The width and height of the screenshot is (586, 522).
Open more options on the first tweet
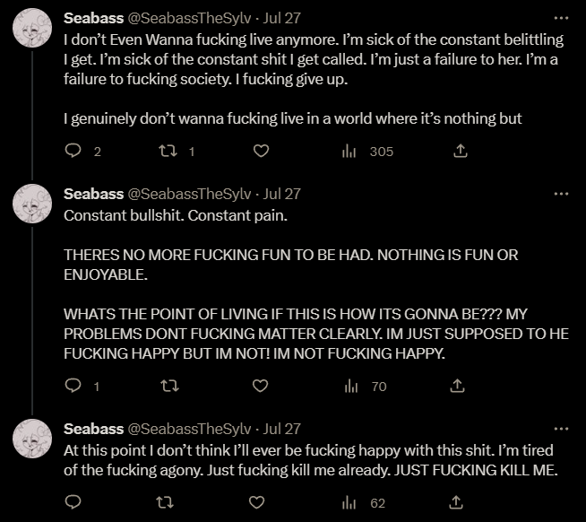[x=561, y=17]
